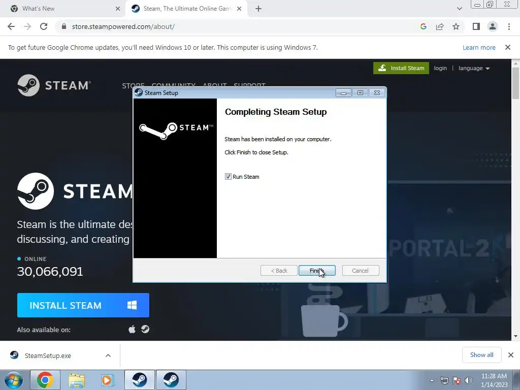Open Windows Media Player taskbar icon
The height and width of the screenshot is (390, 520).
pyautogui.click(x=108, y=380)
